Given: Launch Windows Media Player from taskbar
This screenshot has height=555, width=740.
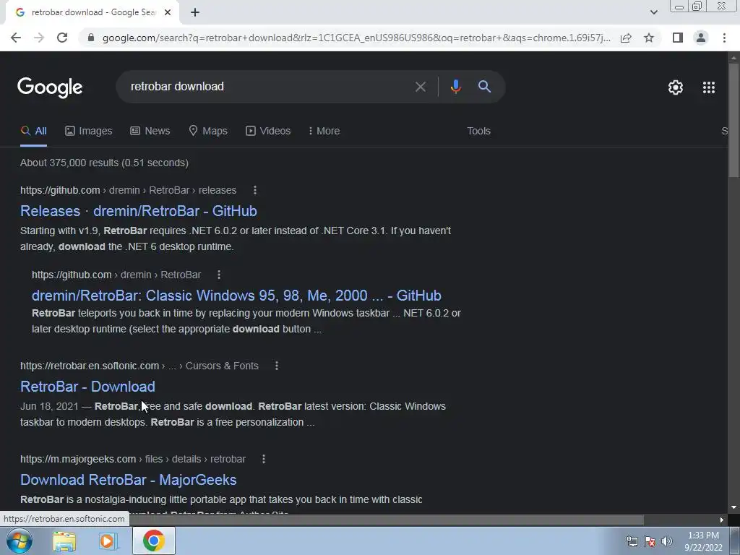Looking at the screenshot, I should [108, 541].
